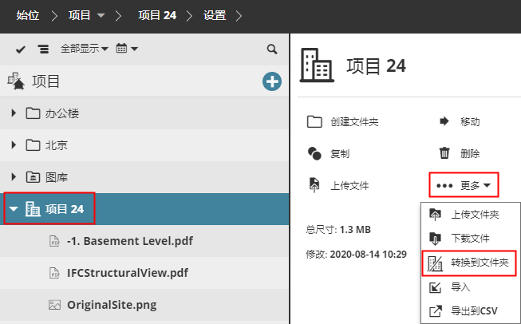The width and height of the screenshot is (521, 324).
Task: Click the search magnifier icon
Action: 272,49
